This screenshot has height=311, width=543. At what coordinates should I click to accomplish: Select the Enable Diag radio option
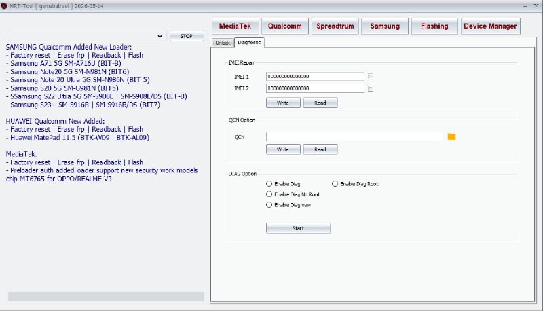(x=283, y=184)
